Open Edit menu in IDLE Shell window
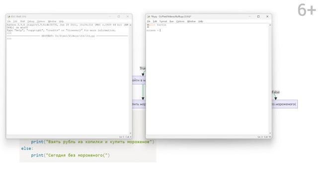This screenshot has height=179, width=318. click(x=15, y=21)
